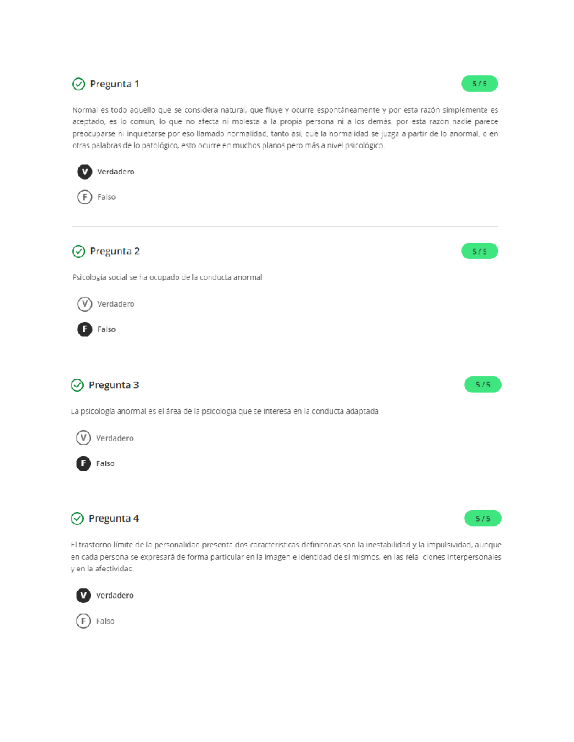Pick the Verdadero circle for Pregunta 3
The width and height of the screenshot is (574, 742).
point(83,438)
